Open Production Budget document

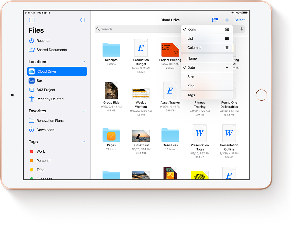[x=141, y=48]
